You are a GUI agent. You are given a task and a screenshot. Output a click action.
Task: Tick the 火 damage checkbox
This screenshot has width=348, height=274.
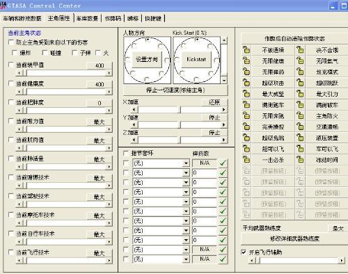click(98, 53)
